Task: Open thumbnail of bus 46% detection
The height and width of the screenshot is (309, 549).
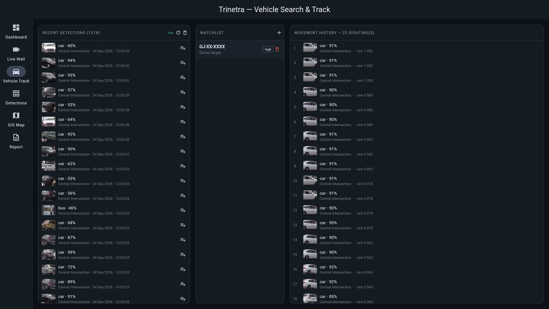Action: (x=48, y=210)
